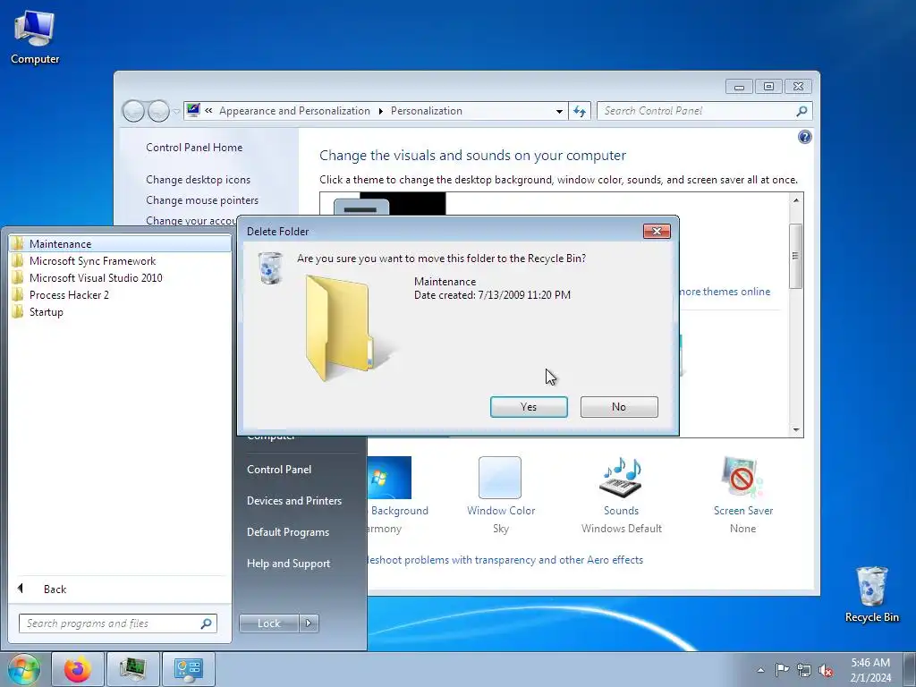916x687 pixels.
Task: Open the Process Hacker 2 folder
Action: point(120,294)
